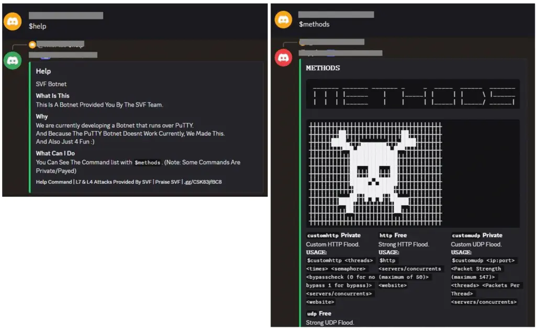The image size is (536, 328).
Task: Click the yellow Discord avatar beside $methods
Action: tap(283, 20)
